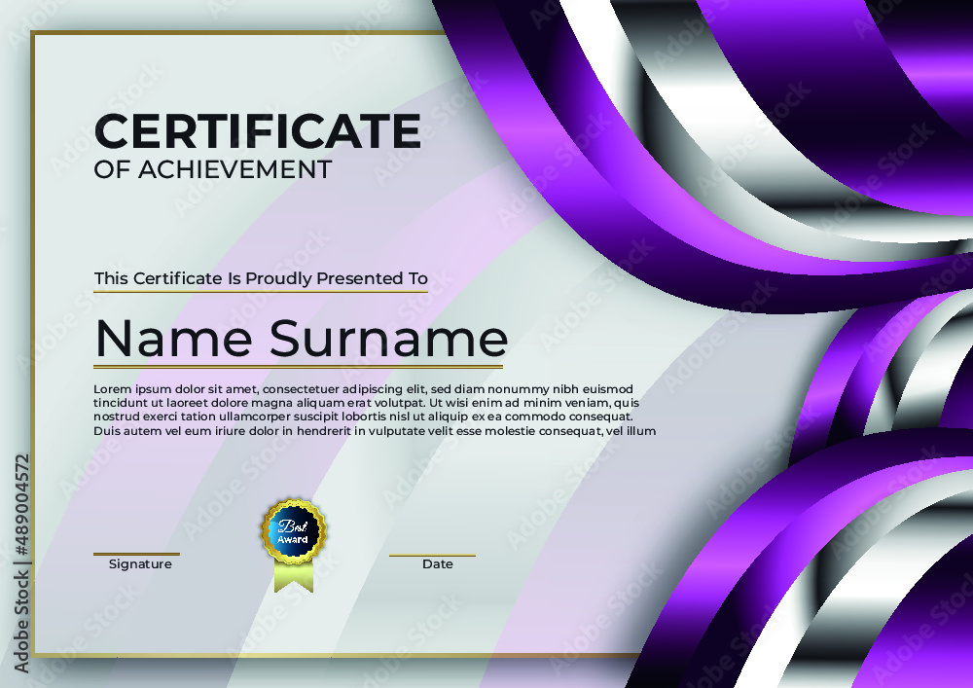Click the Date label
This screenshot has width=973, height=688.
438,563
